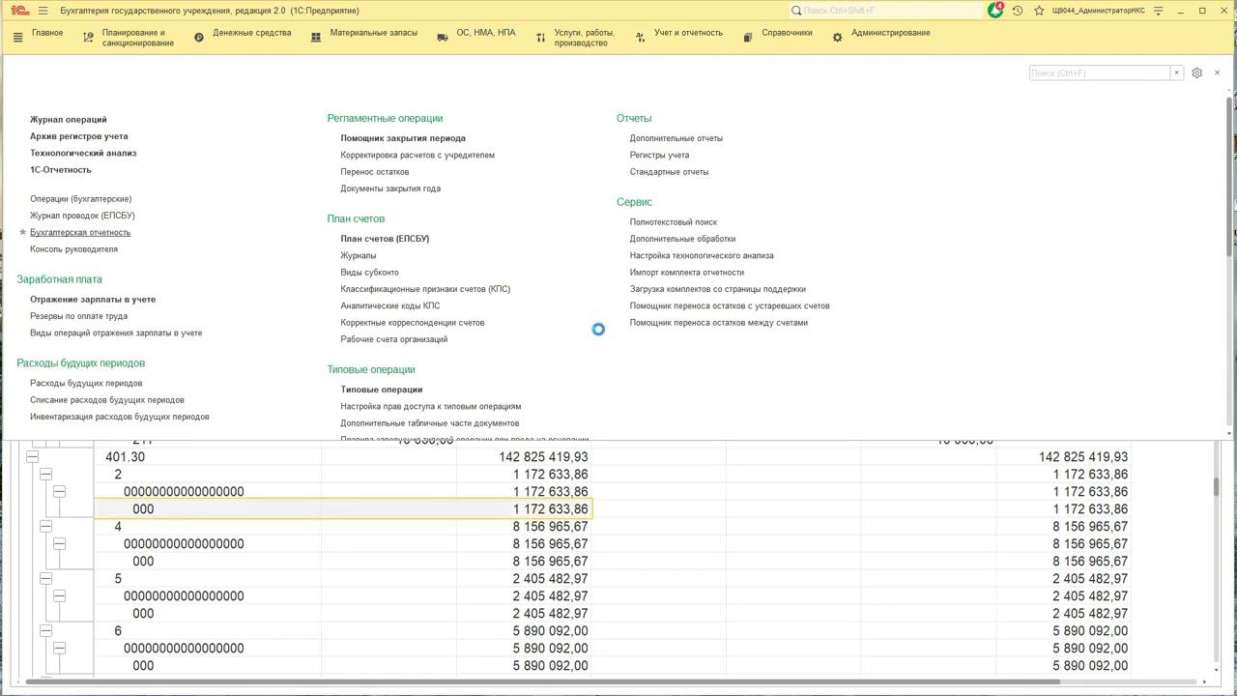Click the Учет и отчетность section icon
The height and width of the screenshot is (696, 1237).
(x=640, y=38)
